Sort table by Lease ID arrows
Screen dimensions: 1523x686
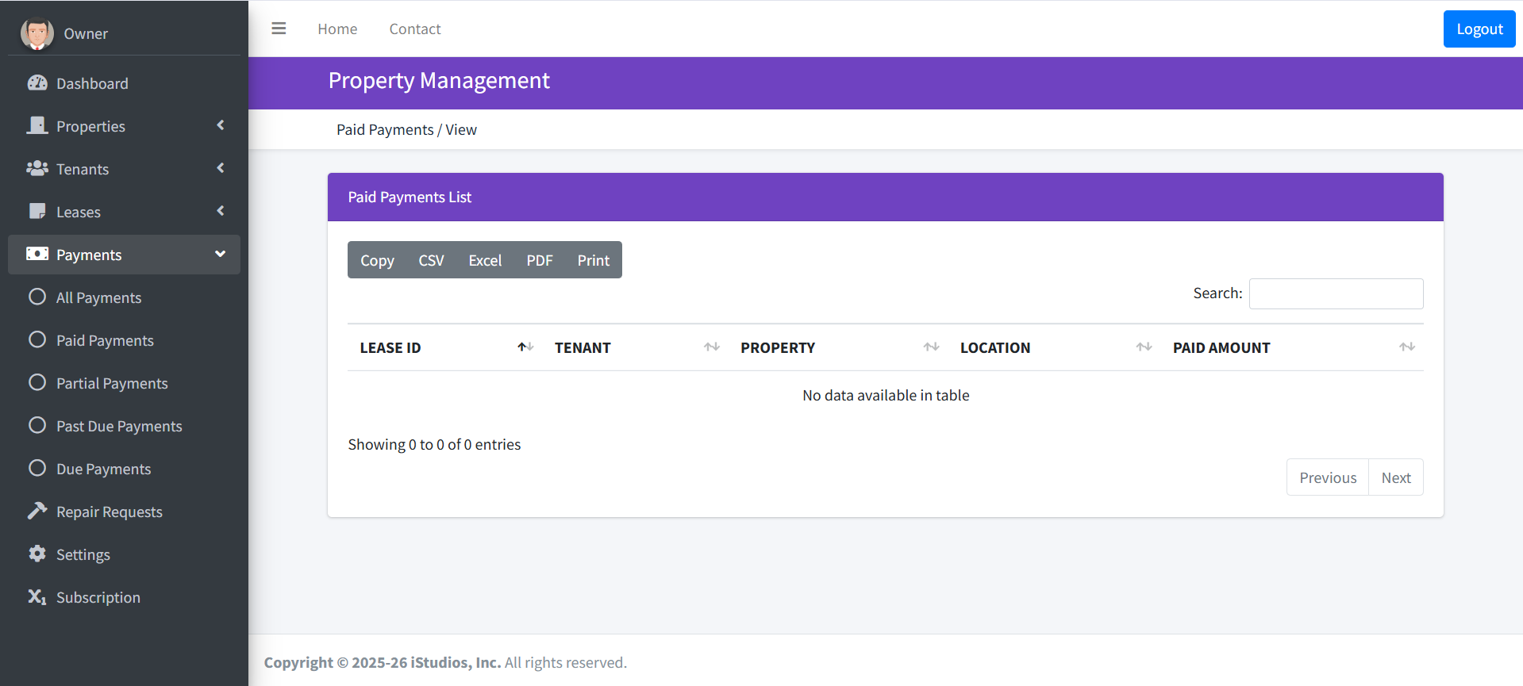tap(525, 347)
